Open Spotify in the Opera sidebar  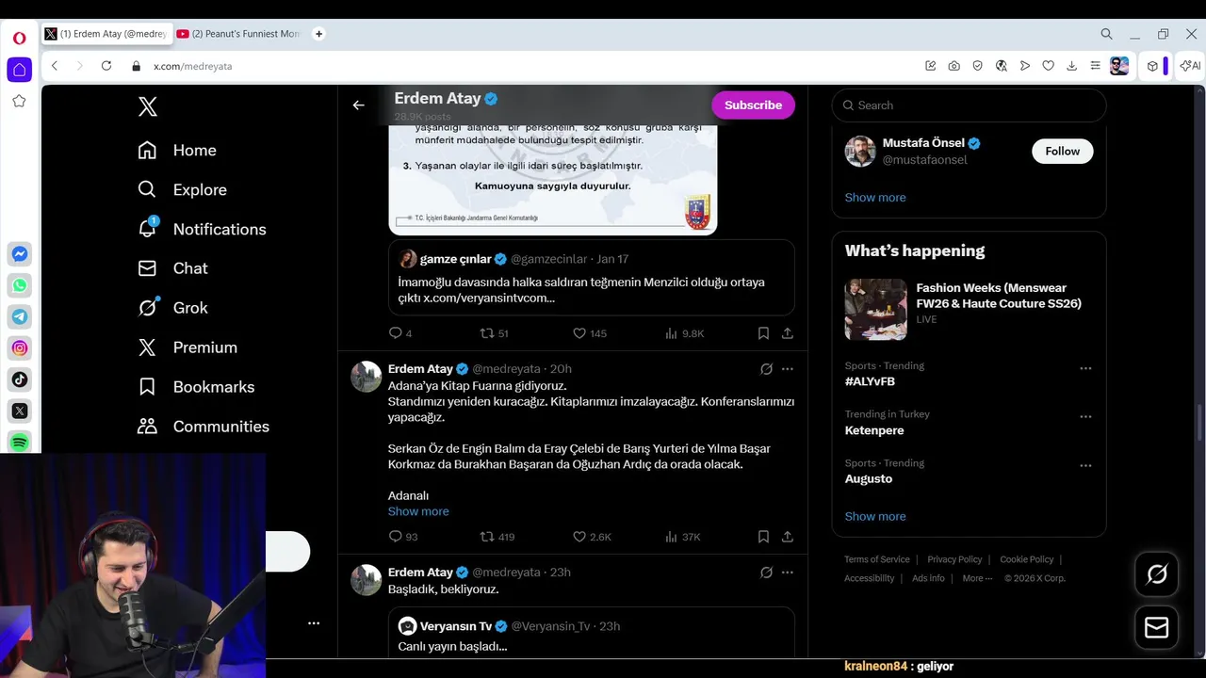point(19,442)
